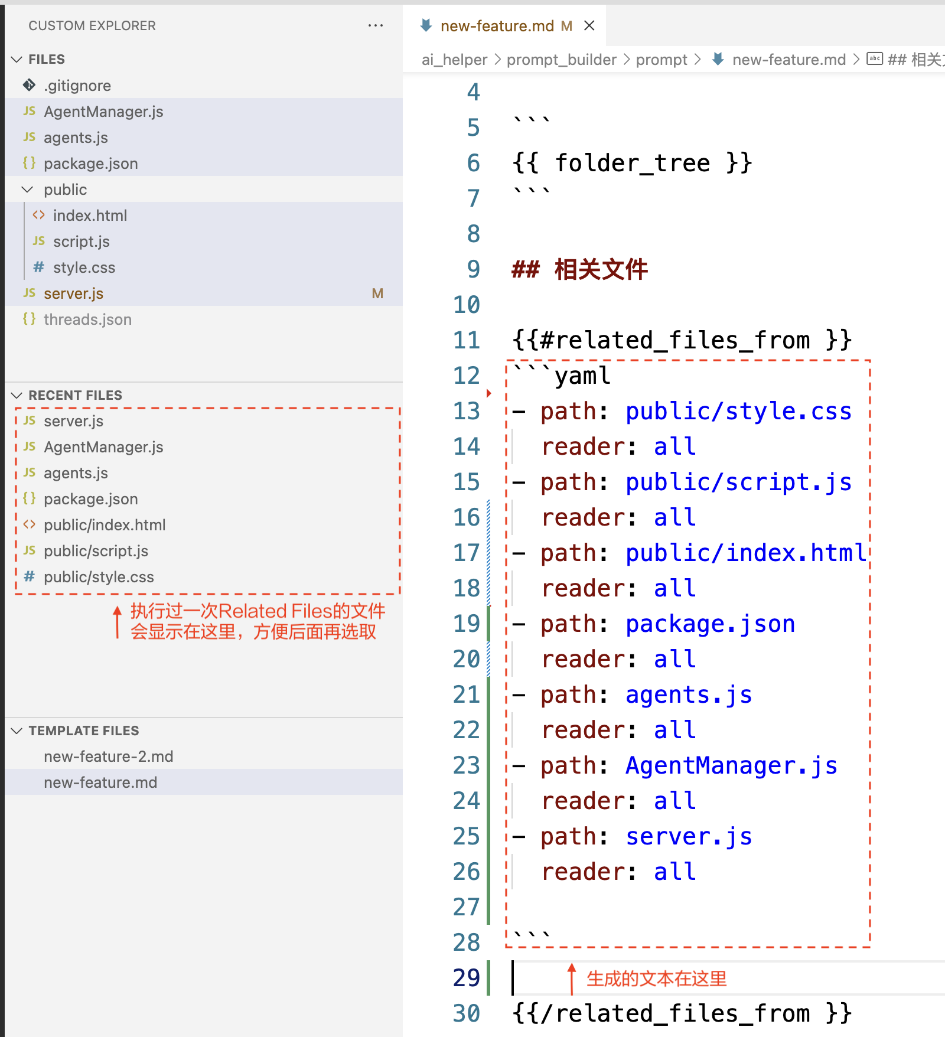
Task: Click the HTML icon beside index.html
Action: (x=39, y=215)
